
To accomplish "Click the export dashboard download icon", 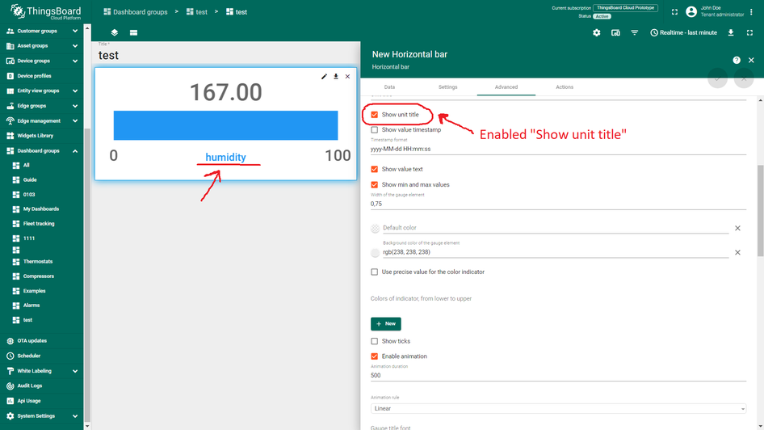I will 731,32.
